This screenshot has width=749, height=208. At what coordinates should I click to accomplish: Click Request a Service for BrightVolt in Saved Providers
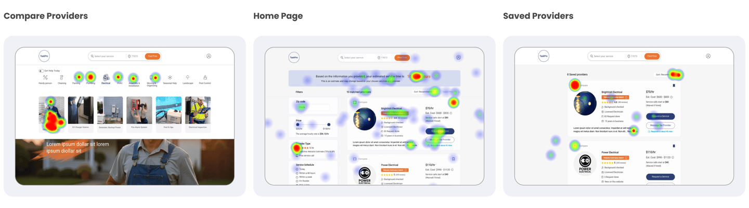(x=661, y=116)
